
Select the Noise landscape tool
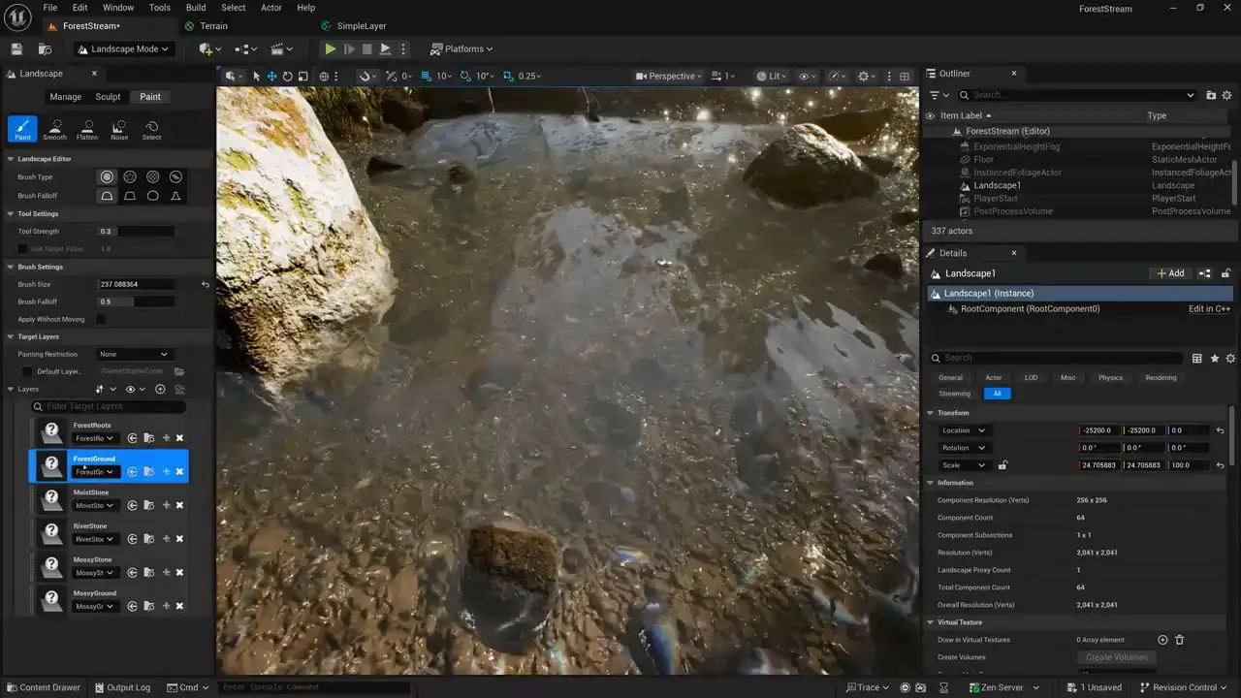point(119,129)
